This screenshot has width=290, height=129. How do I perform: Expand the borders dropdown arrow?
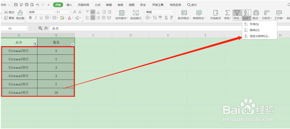click(x=50, y=18)
